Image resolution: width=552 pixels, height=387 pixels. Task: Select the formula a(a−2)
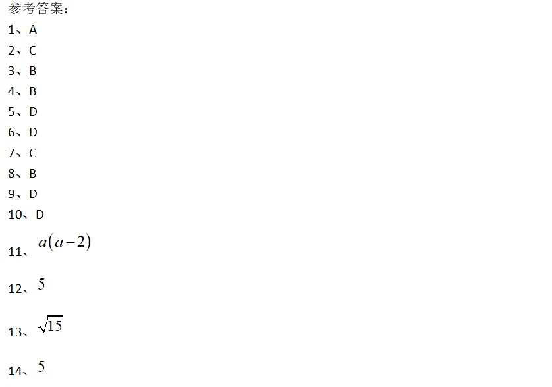[x=65, y=242]
